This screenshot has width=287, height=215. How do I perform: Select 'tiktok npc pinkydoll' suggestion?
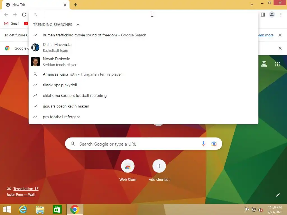pyautogui.click(x=143, y=85)
